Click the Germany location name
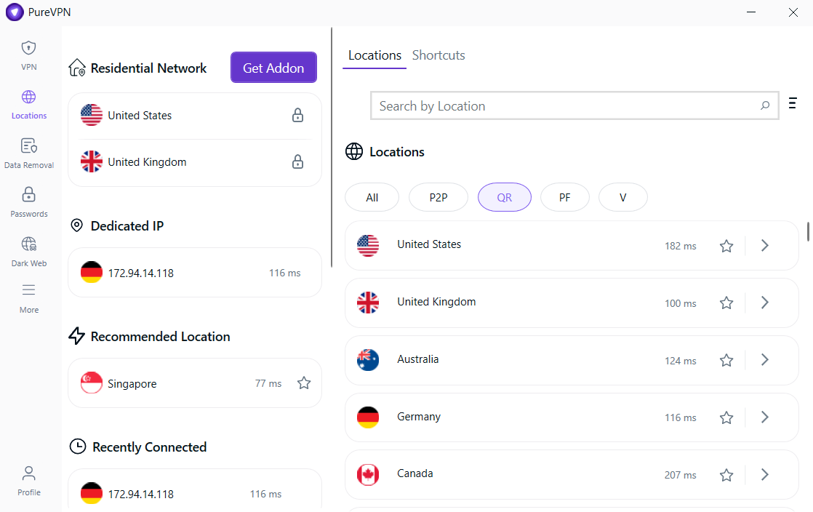Viewport: 813px width, 512px height. pyautogui.click(x=418, y=417)
